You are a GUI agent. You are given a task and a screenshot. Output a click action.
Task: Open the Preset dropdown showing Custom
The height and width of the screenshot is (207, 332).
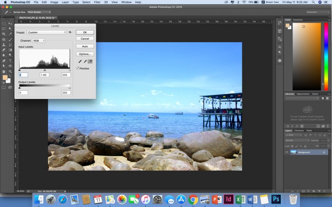click(46, 32)
